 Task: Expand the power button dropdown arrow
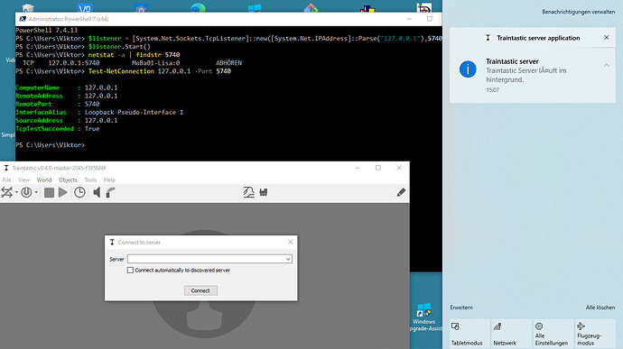click(x=36, y=193)
